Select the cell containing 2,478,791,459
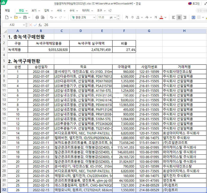The height and width of the screenshot is (193, 207). coord(91,50)
